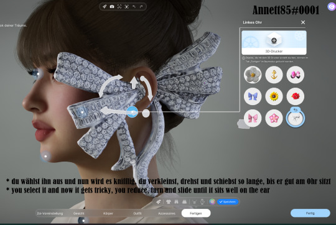The width and height of the screenshot is (336, 225).
Task: Open the necklace accessory category icon
Action: coord(194,202)
